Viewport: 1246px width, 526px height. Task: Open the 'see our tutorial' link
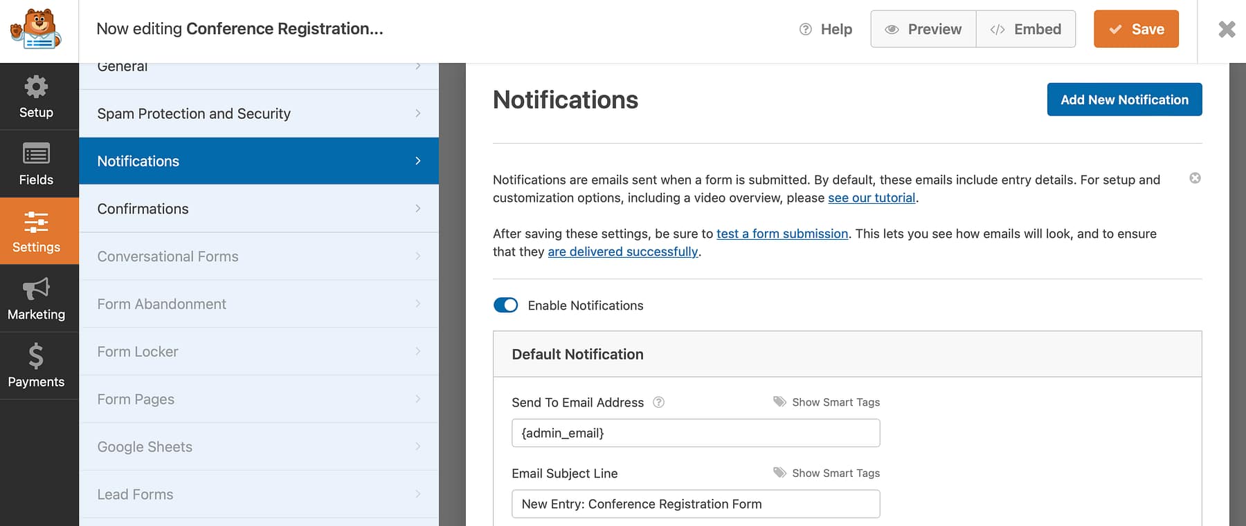coord(872,198)
